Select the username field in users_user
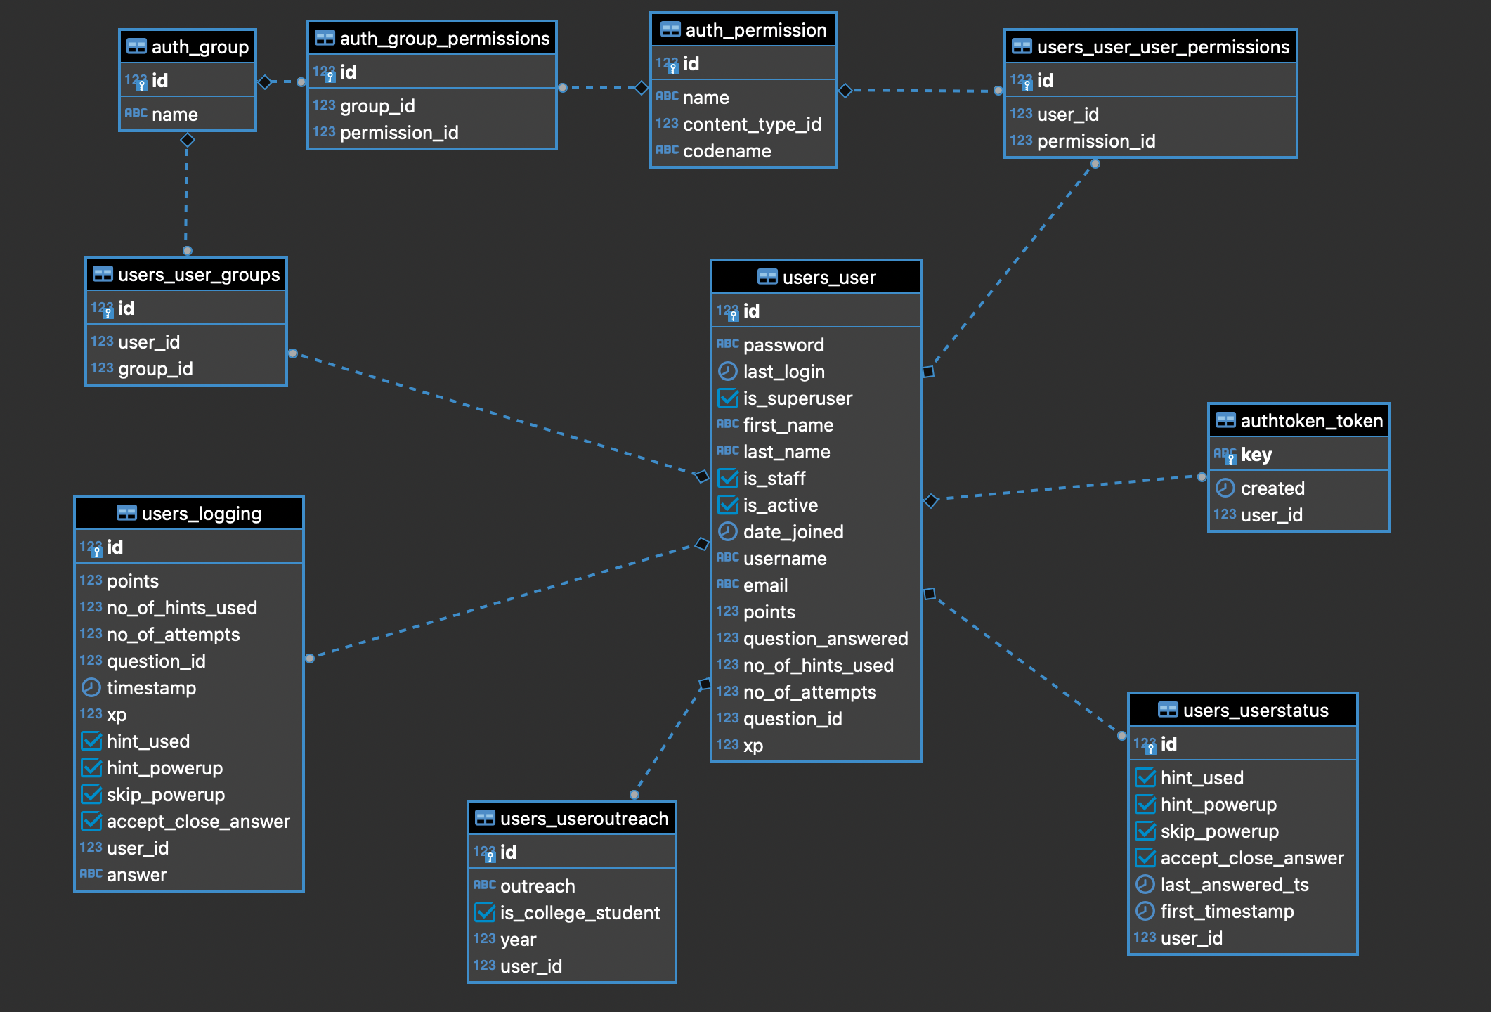1491x1012 pixels. click(x=784, y=559)
